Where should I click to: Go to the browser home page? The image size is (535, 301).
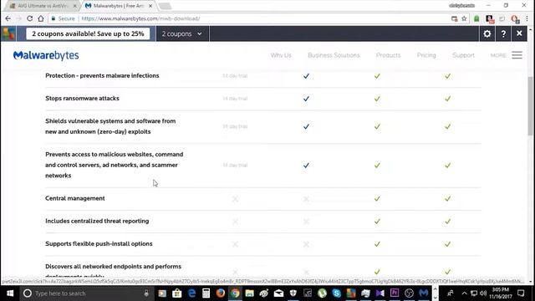41,18
